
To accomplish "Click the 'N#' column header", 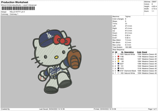I will tap(116, 52).
